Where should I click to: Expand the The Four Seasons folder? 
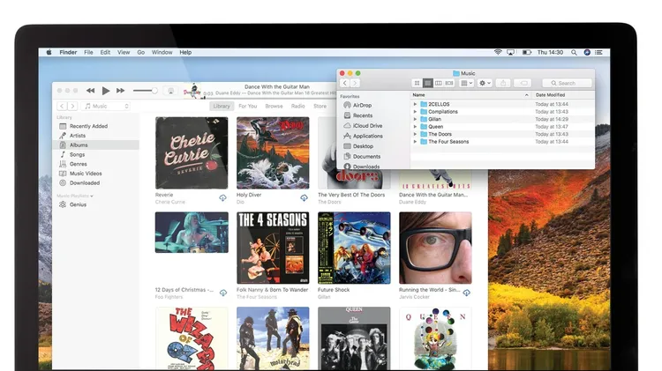[x=415, y=142]
